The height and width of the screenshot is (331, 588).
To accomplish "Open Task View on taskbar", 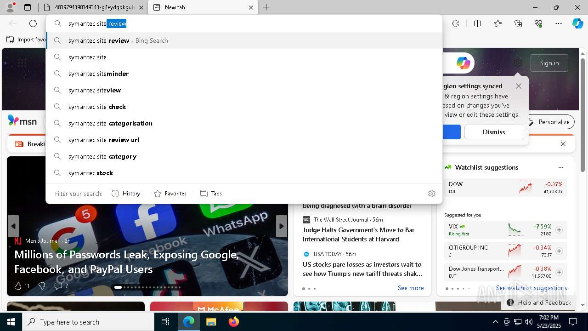I will (x=165, y=322).
